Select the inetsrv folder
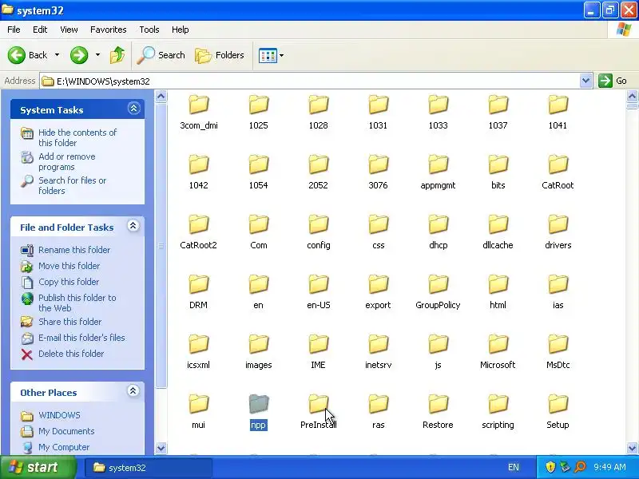 (x=378, y=352)
